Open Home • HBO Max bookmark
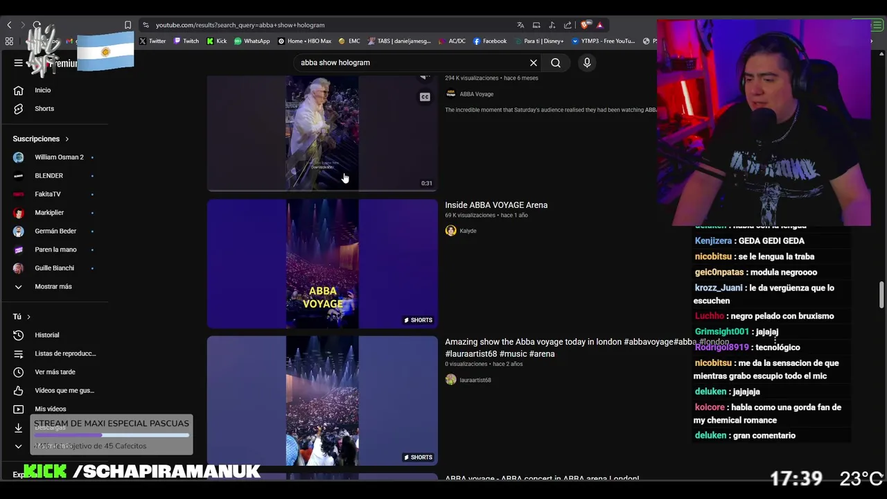887x499 pixels. [305, 41]
